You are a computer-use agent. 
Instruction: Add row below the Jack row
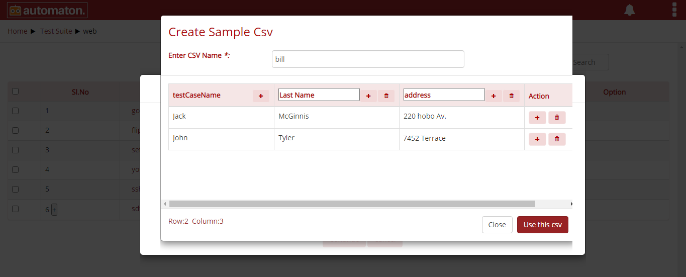[537, 118]
